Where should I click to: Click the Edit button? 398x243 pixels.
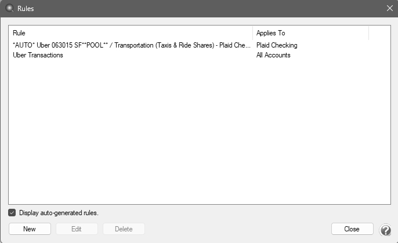click(77, 229)
